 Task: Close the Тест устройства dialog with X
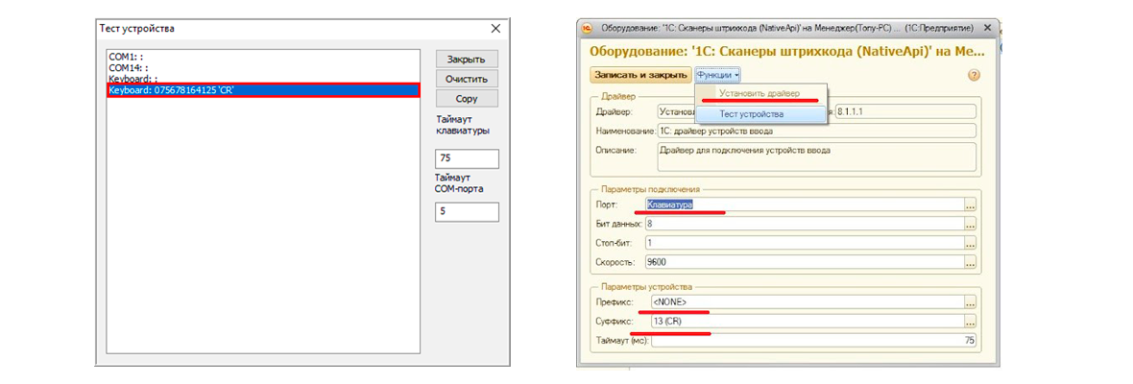[495, 29]
